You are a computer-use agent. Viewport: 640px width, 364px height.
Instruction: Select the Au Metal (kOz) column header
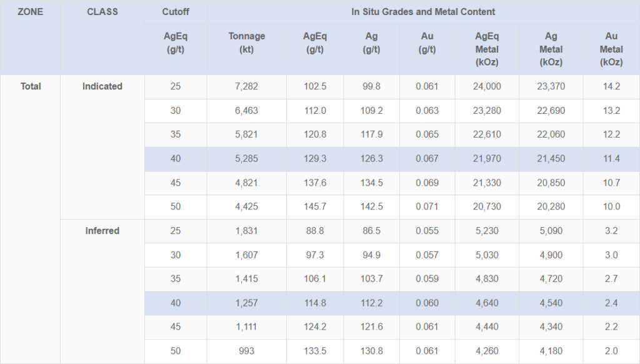pos(611,49)
